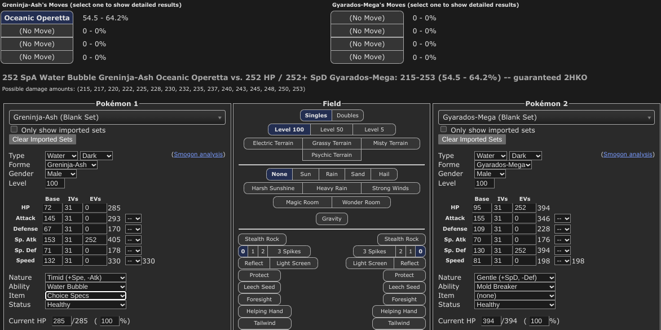Open Gyarados-Mega's Dark type dropdown
This screenshot has width=661, height=330.
tap(525, 156)
